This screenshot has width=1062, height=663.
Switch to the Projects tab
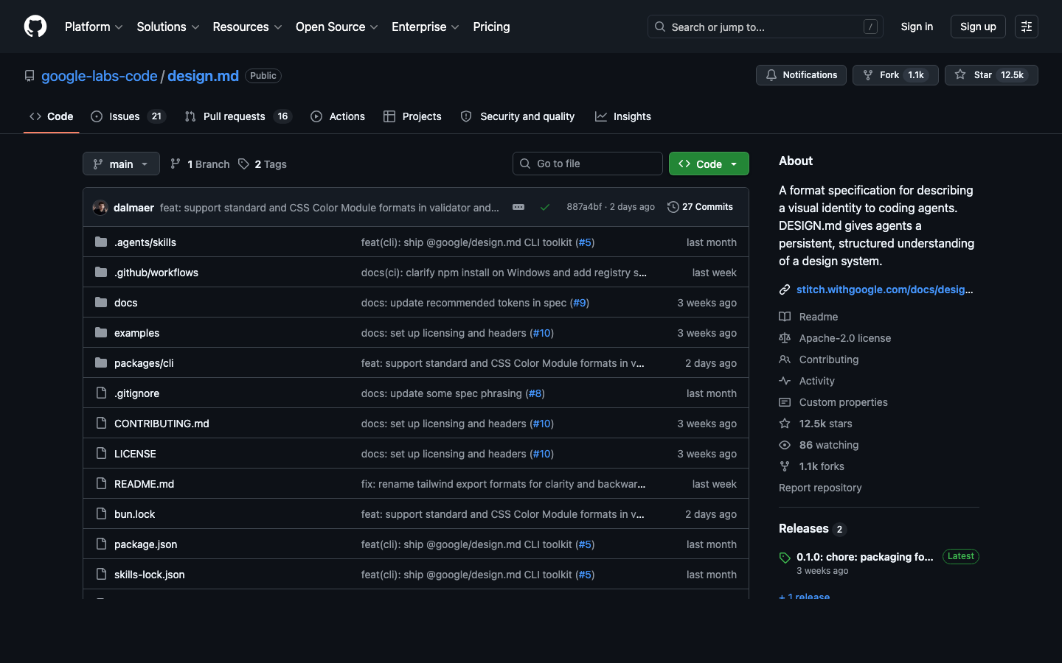[412, 116]
